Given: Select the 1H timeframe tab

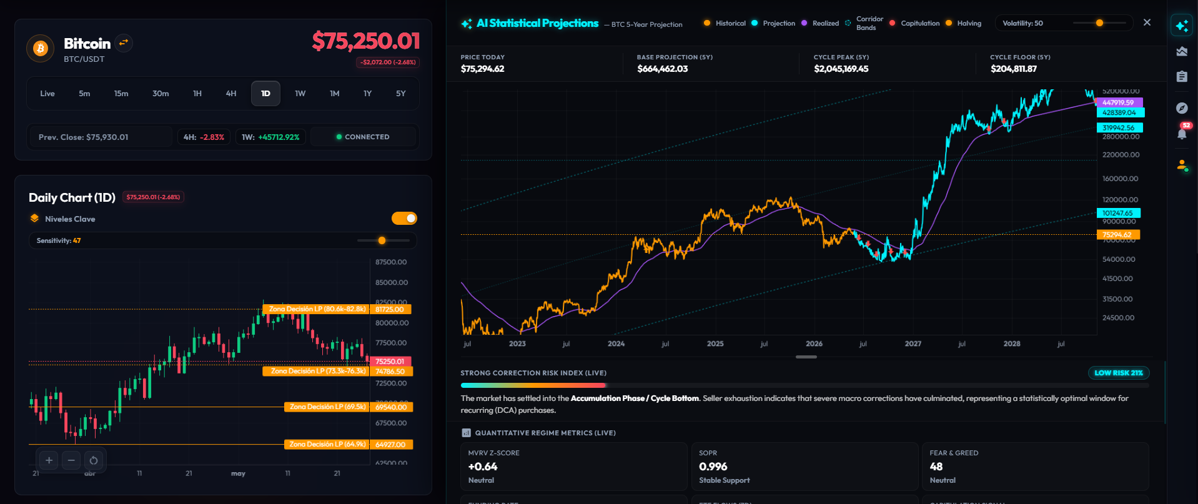Looking at the screenshot, I should click(197, 94).
